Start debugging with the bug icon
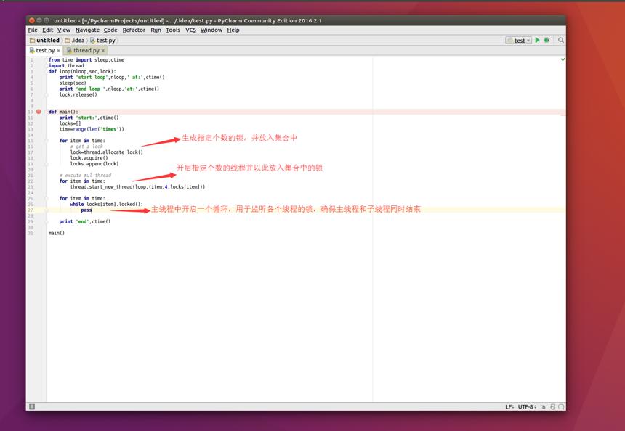This screenshot has height=431, width=625. click(547, 40)
